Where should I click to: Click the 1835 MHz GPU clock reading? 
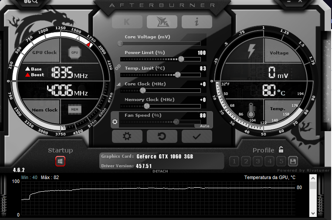click(x=69, y=73)
